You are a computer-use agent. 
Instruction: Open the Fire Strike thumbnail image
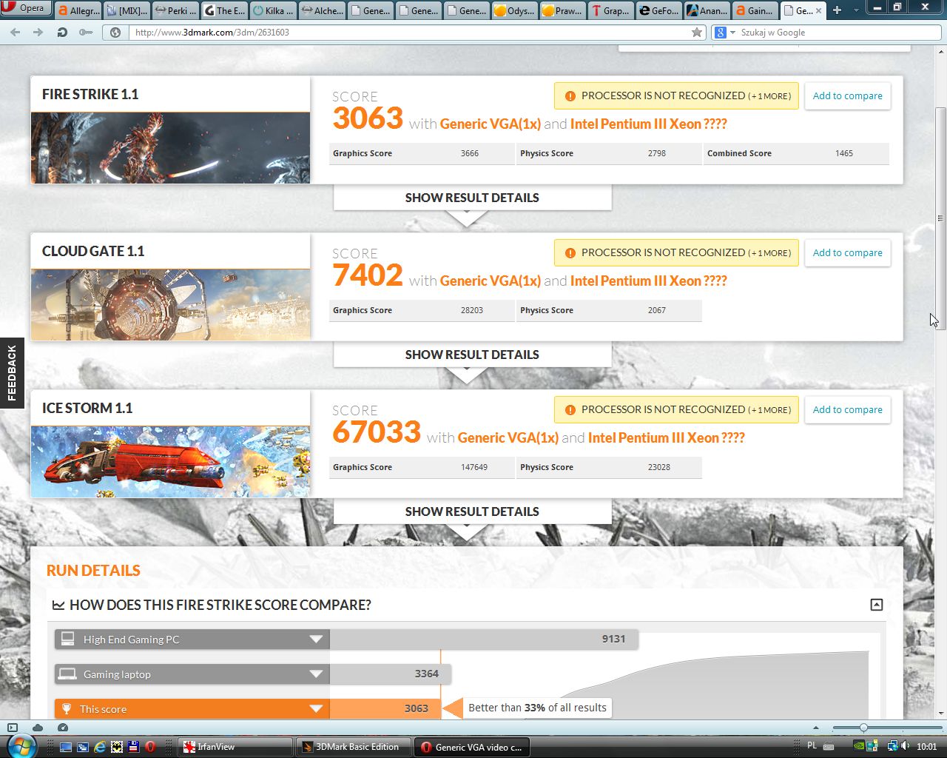tap(170, 147)
